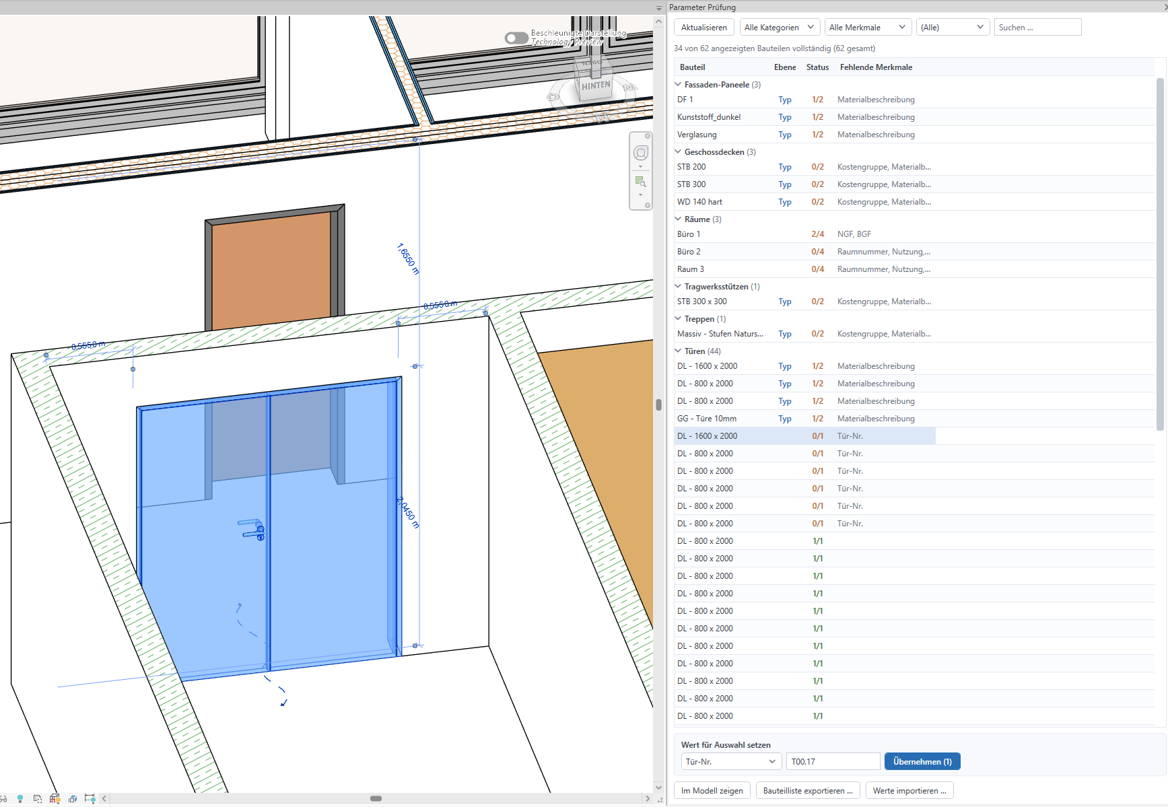Click the value field containing T00.17
This screenshot has width=1168, height=807.
point(833,762)
